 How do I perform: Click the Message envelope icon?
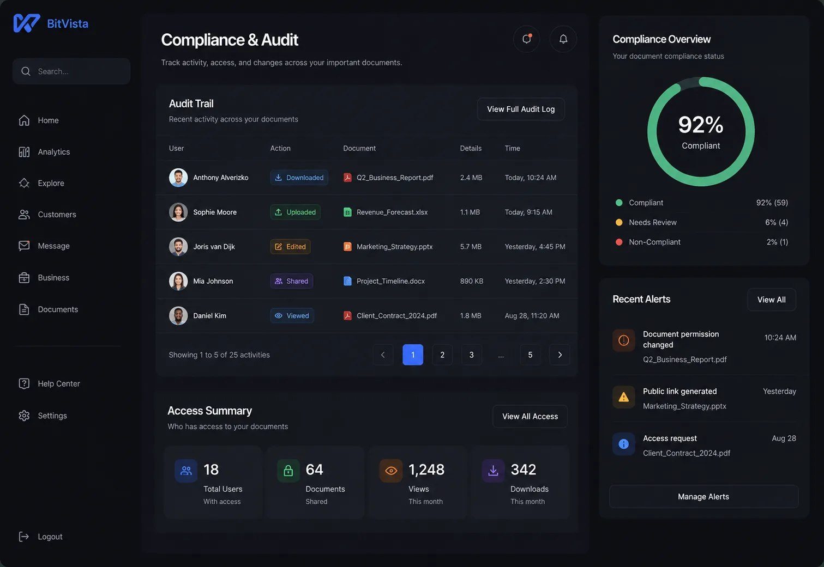(x=24, y=246)
